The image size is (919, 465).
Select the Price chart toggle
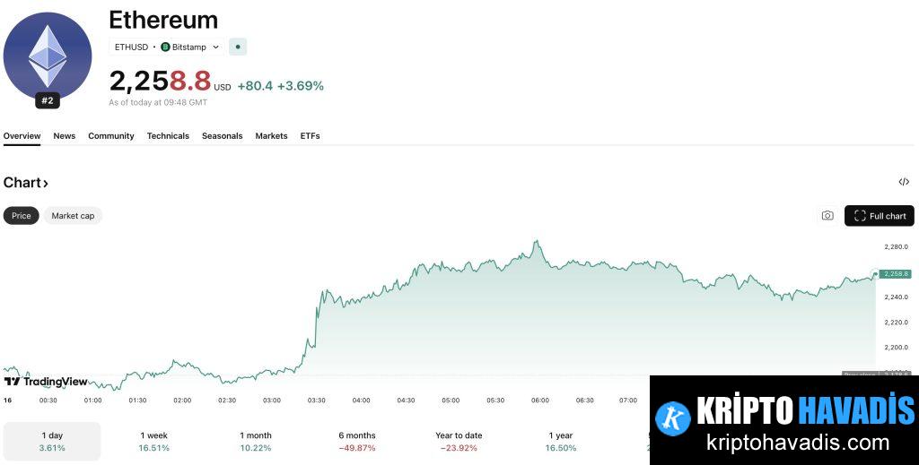22,216
